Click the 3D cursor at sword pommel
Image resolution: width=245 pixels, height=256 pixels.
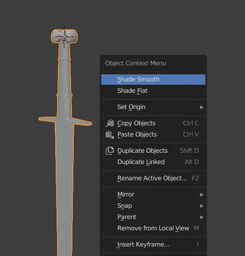[64, 37]
